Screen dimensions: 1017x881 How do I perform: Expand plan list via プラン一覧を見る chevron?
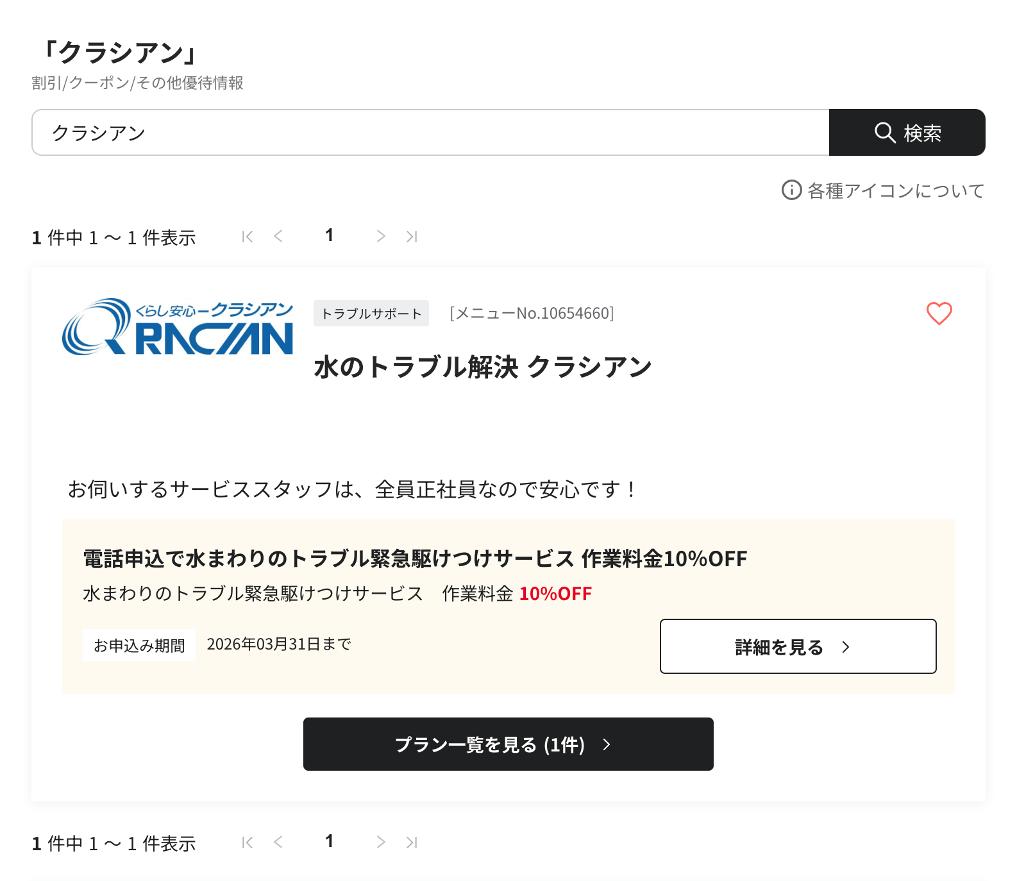[606, 744]
